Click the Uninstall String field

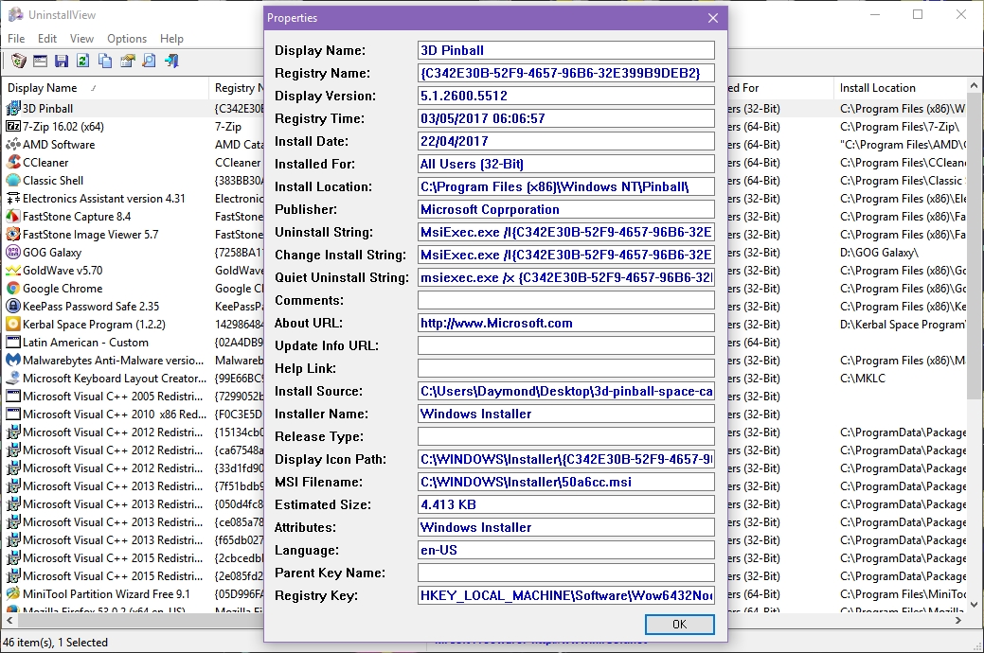[x=566, y=232]
